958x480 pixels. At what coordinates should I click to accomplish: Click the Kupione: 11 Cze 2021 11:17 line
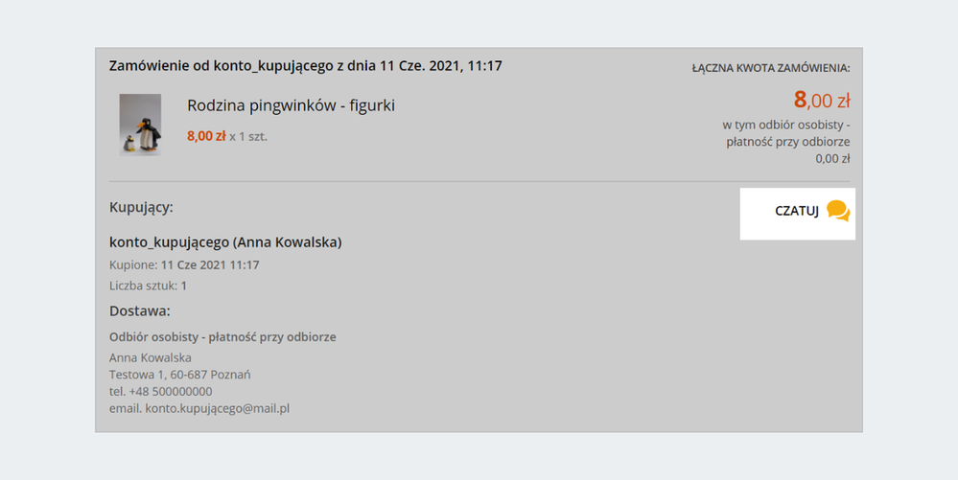click(184, 265)
